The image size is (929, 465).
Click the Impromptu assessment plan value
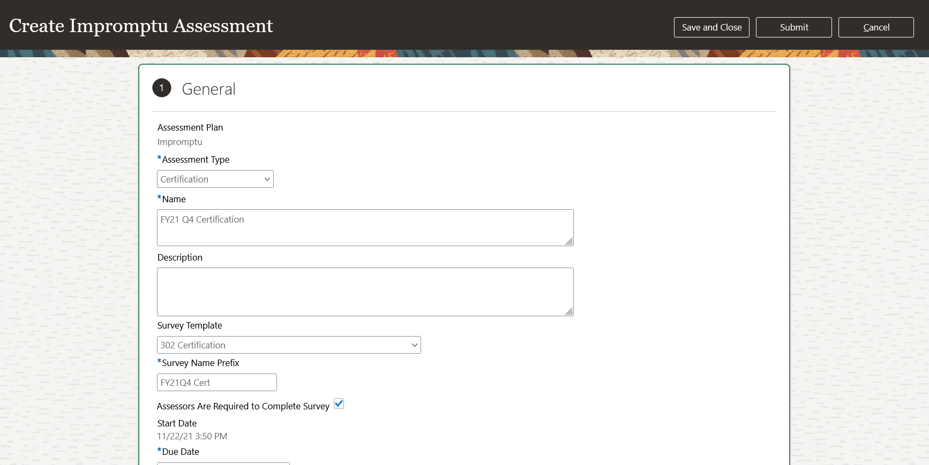click(x=179, y=142)
